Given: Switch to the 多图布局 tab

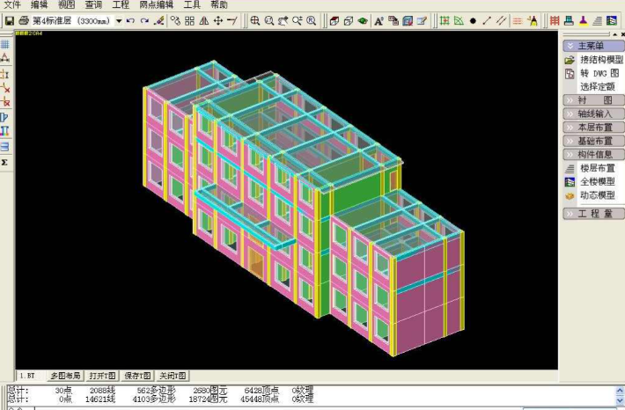Looking at the screenshot, I should (65, 376).
